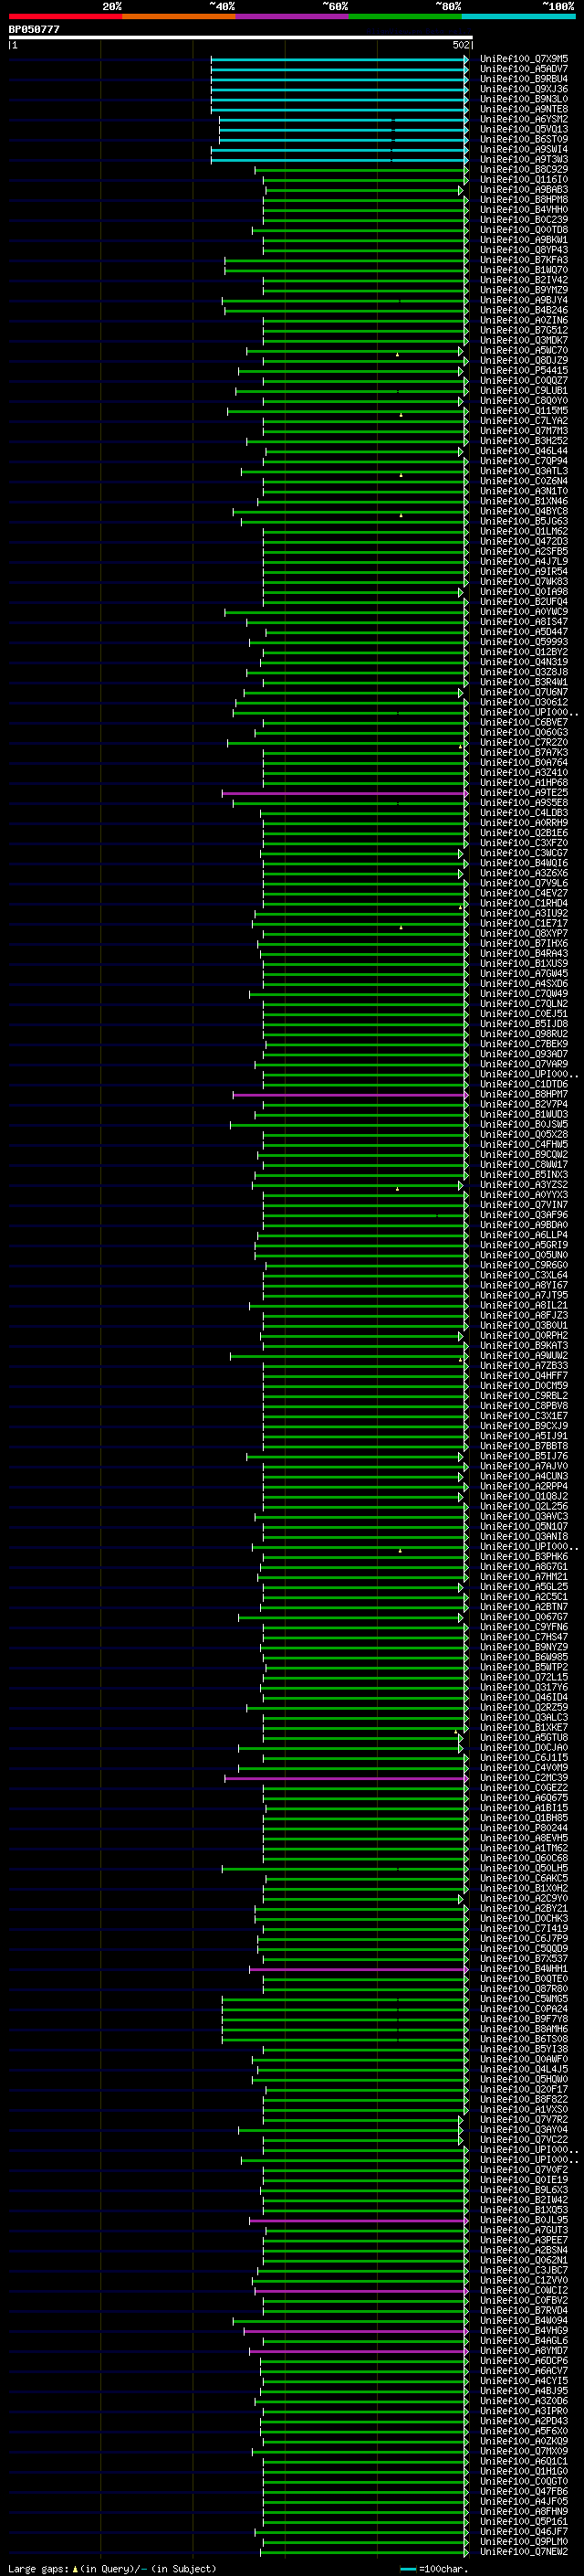Open hit UniRef100_B9RBU4
This screenshot has width=584, height=2576.
(x=524, y=79)
